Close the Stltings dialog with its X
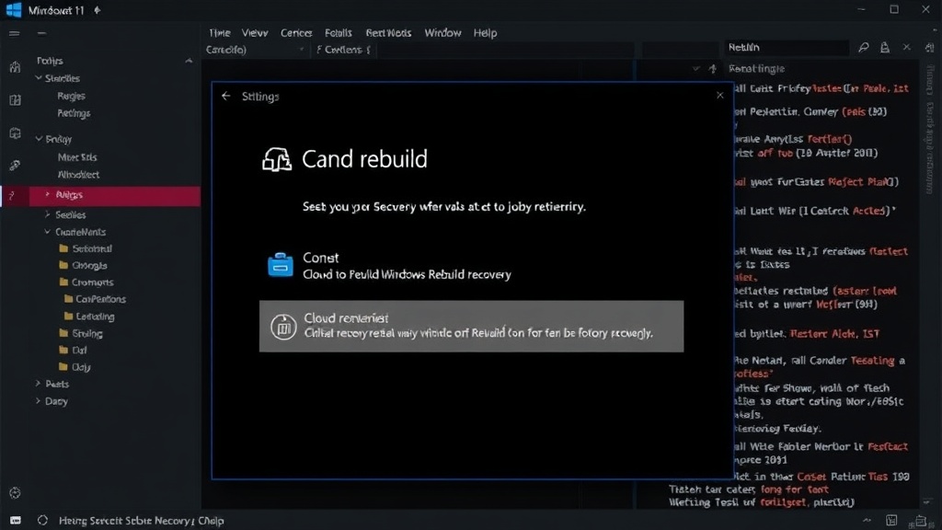 point(719,95)
